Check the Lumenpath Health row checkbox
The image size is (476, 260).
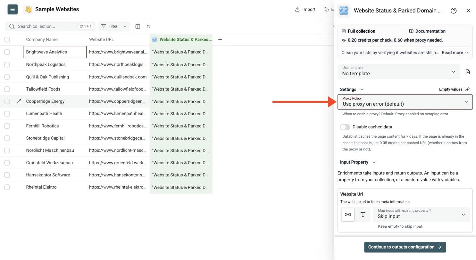coord(7,114)
